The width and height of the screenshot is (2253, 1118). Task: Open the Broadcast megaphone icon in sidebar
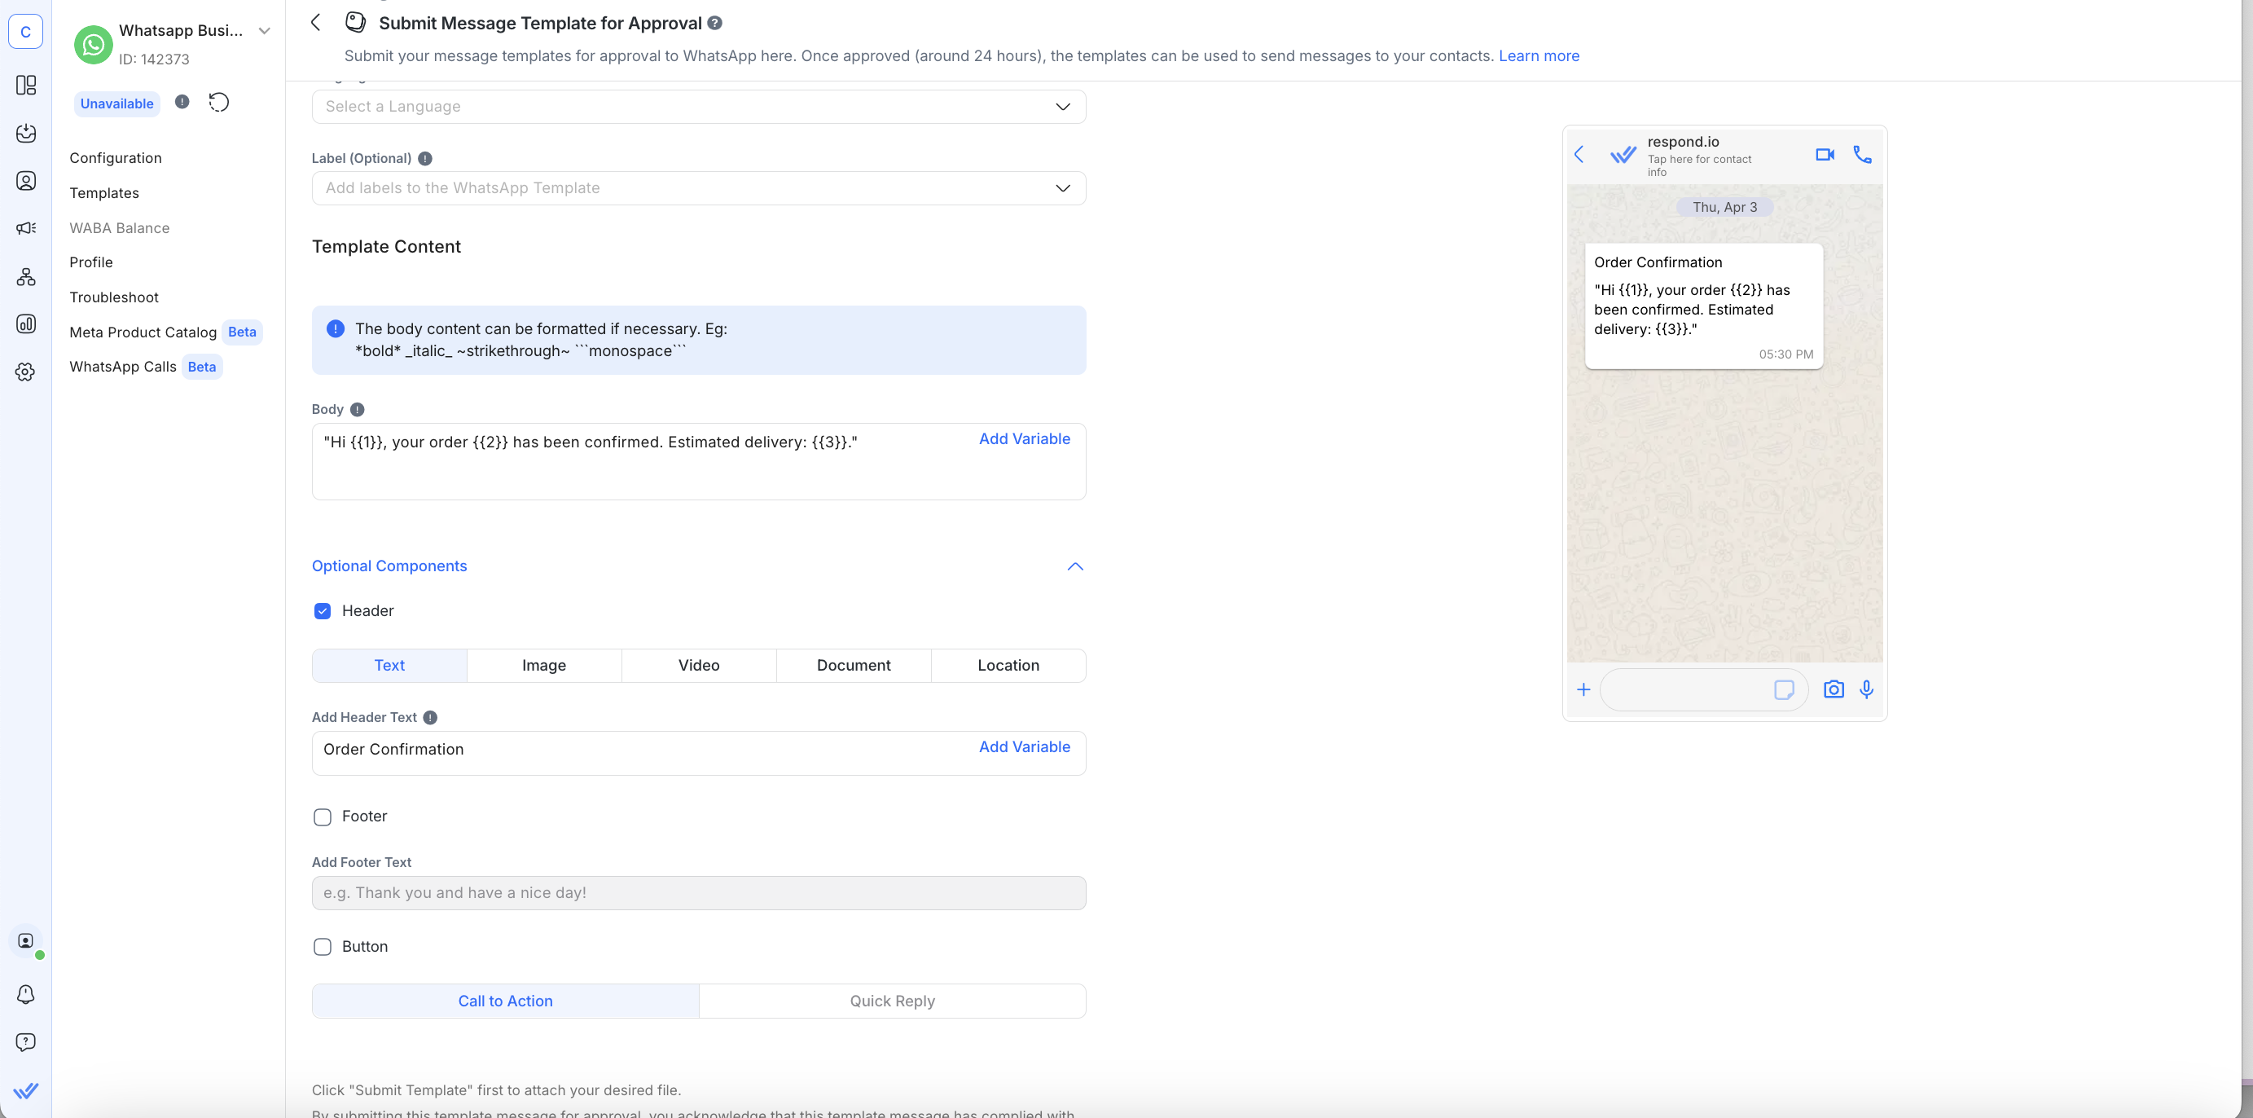[25, 227]
